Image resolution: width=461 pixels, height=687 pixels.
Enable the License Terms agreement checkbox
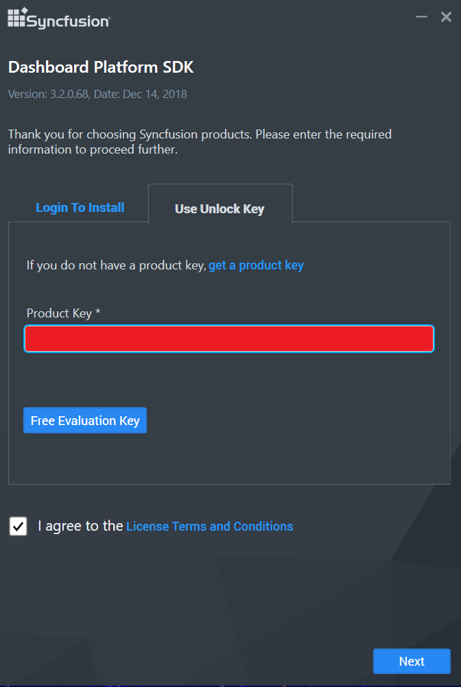click(x=18, y=526)
